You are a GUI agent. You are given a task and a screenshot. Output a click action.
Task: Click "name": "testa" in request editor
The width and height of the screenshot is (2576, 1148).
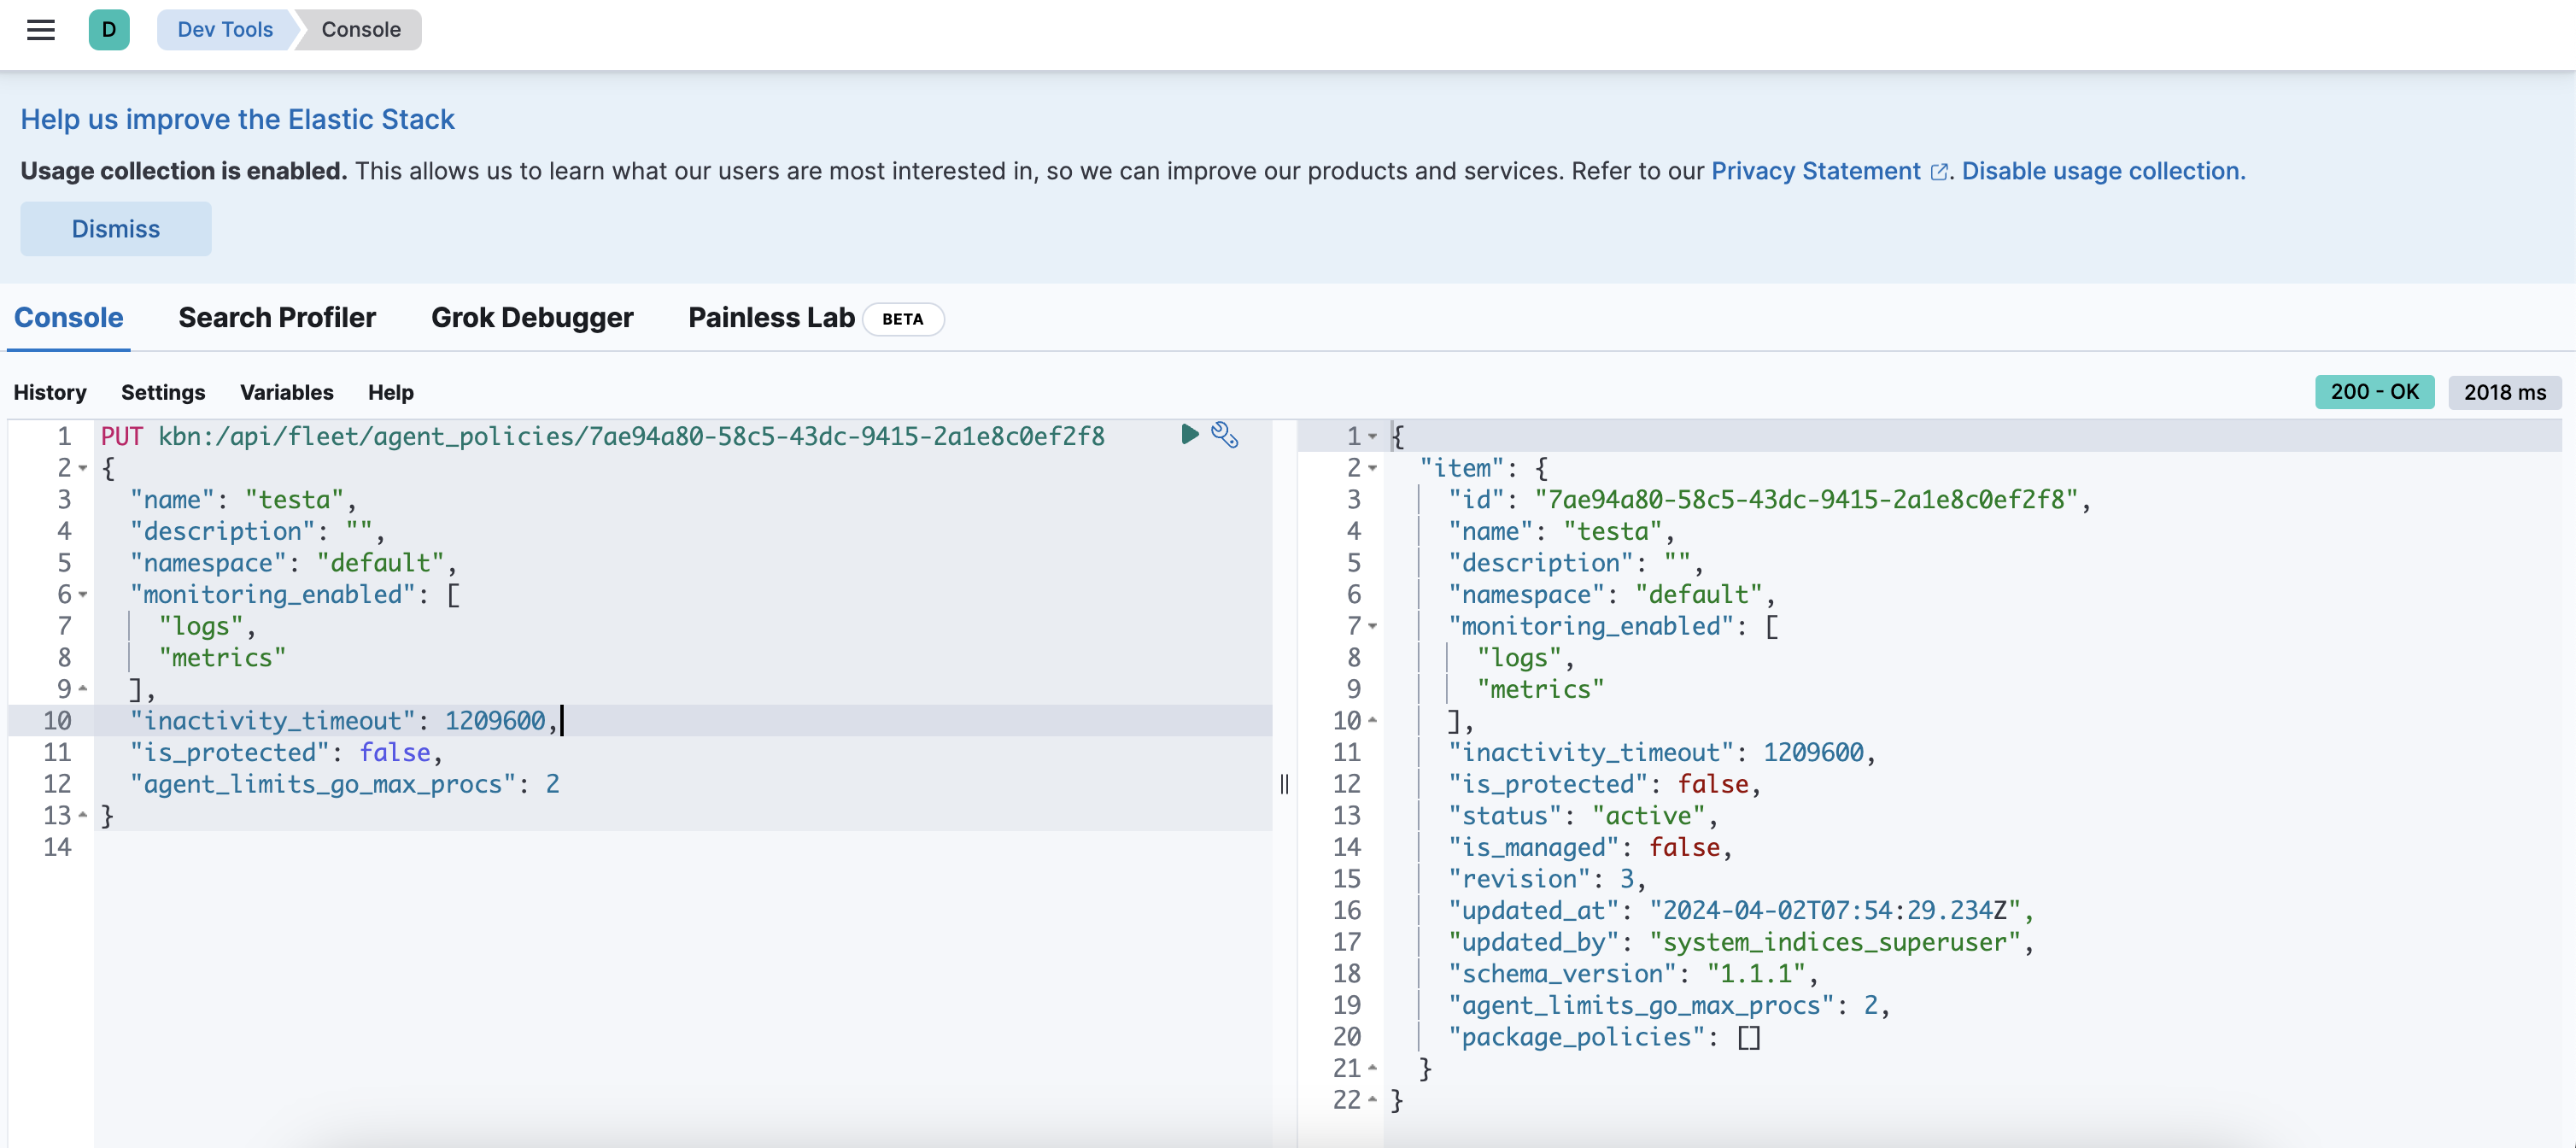coord(243,500)
